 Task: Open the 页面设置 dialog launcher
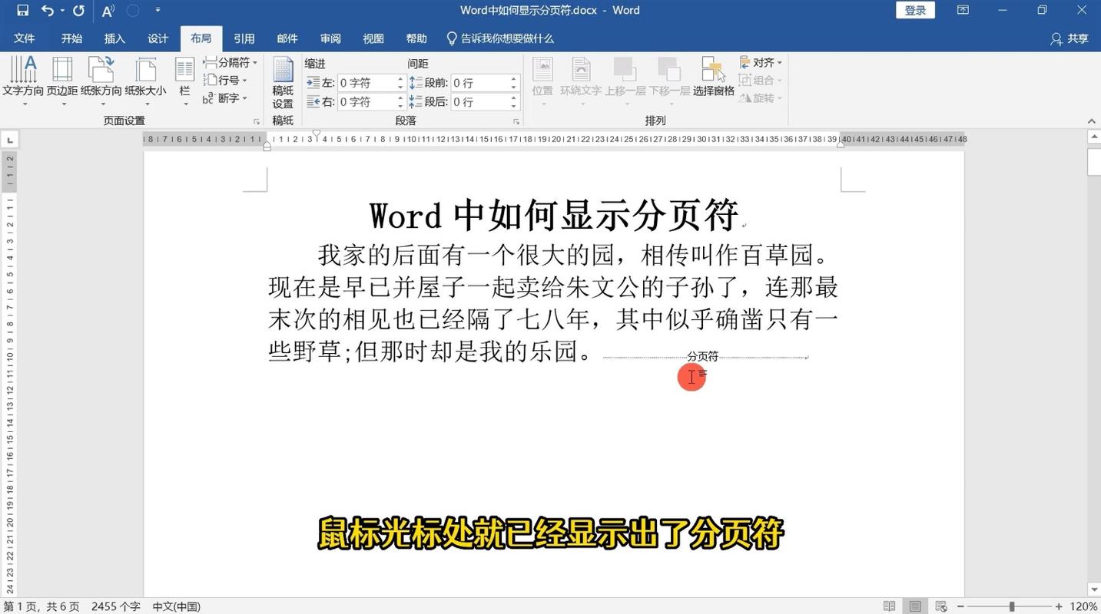pyautogui.click(x=256, y=121)
